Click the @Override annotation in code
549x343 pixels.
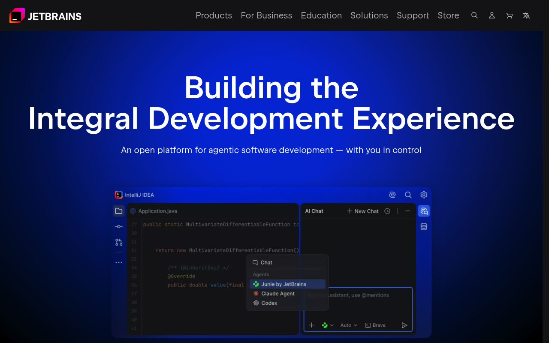pos(181,276)
